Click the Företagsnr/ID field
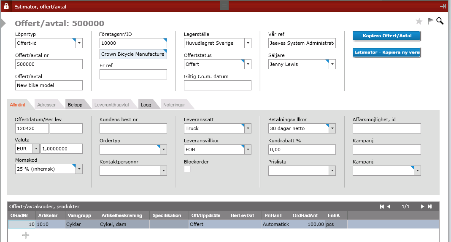The width and height of the screenshot is (451, 242). [133, 43]
